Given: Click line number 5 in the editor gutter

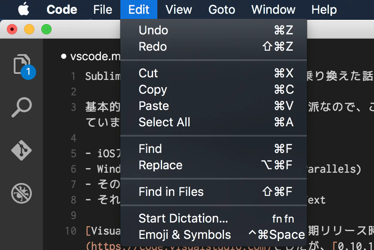Looking at the screenshot, I should 74,153.
